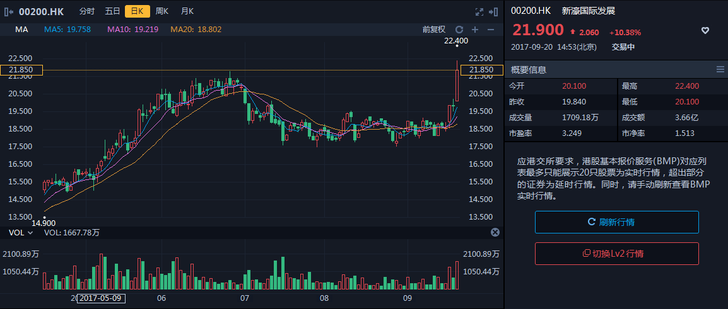Open the VOL indicator dropdown

click(x=21, y=233)
